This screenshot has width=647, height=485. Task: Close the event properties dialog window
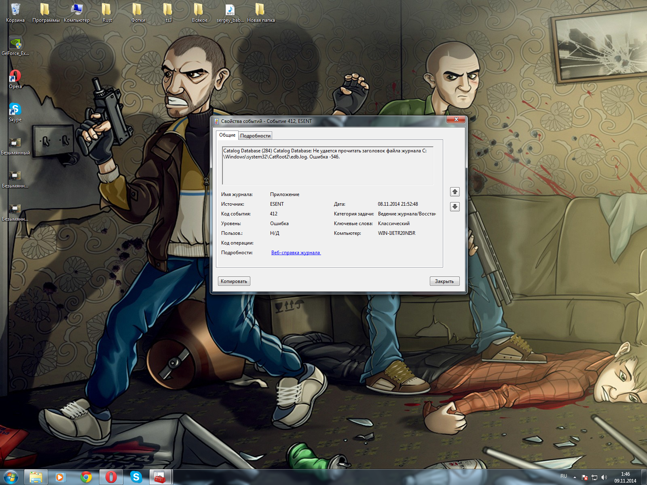(x=456, y=119)
